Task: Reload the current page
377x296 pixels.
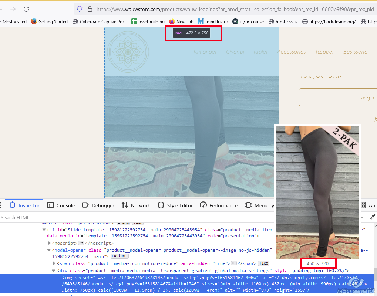Action: pyautogui.click(x=26, y=9)
